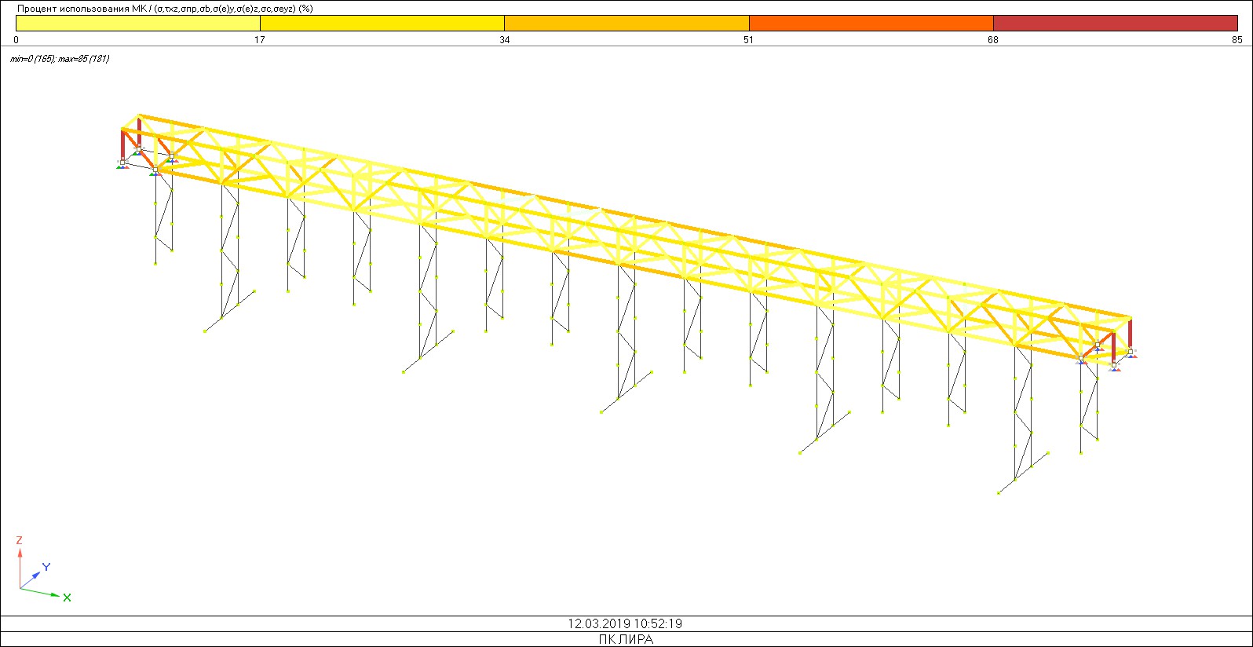The image size is (1253, 647).
Task: Click the timestamp '12.03.2019 10:52:19'
Action: tap(625, 624)
